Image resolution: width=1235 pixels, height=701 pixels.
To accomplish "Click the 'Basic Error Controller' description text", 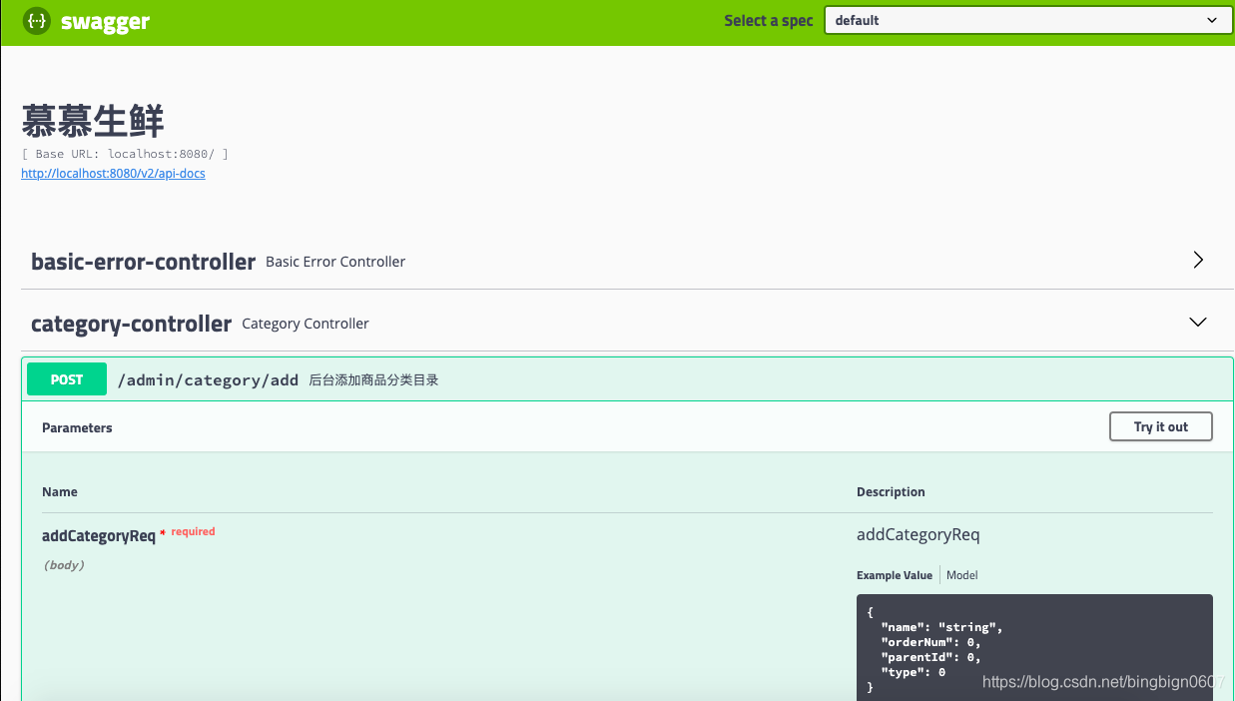I will 335,262.
